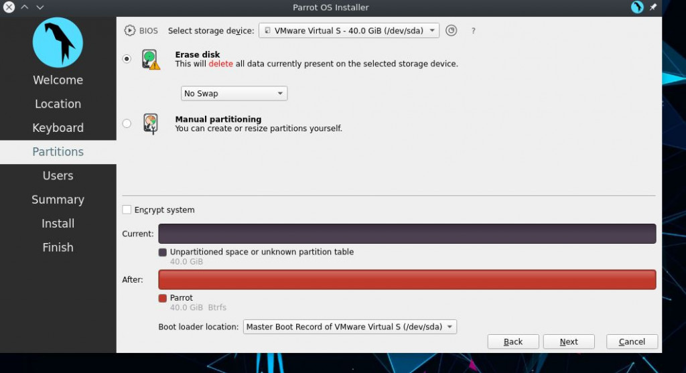Go to the Keyboard step in the sidebar
The width and height of the screenshot is (686, 373).
coord(58,128)
